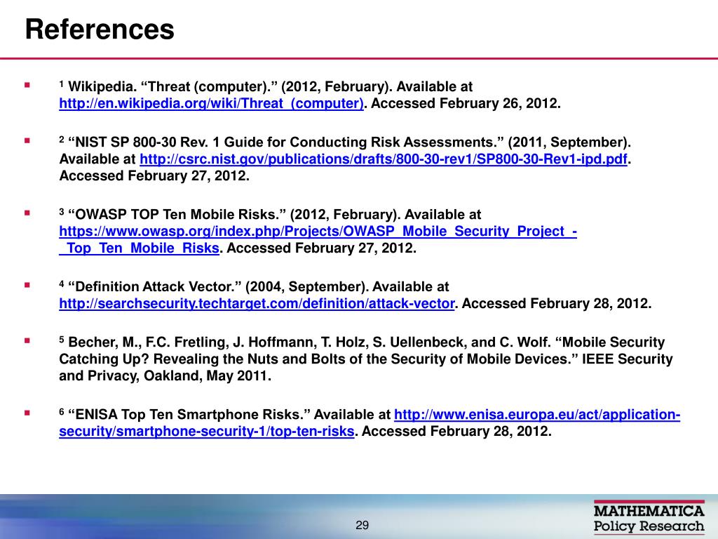Click 'Accessed February 28, 2012.' after ENISA link
The height and width of the screenshot is (539, 718).
point(456,432)
